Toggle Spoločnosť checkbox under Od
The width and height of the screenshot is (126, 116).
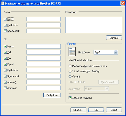pyautogui.click(x=5, y=76)
